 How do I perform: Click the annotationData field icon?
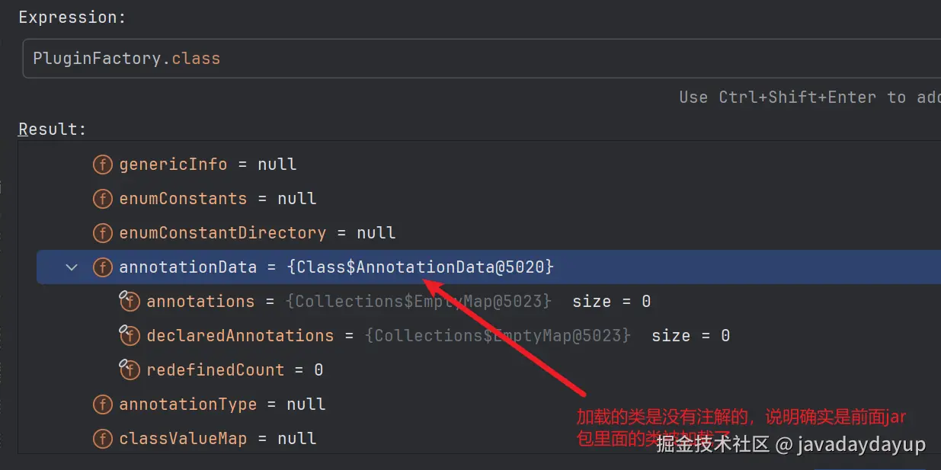102,267
